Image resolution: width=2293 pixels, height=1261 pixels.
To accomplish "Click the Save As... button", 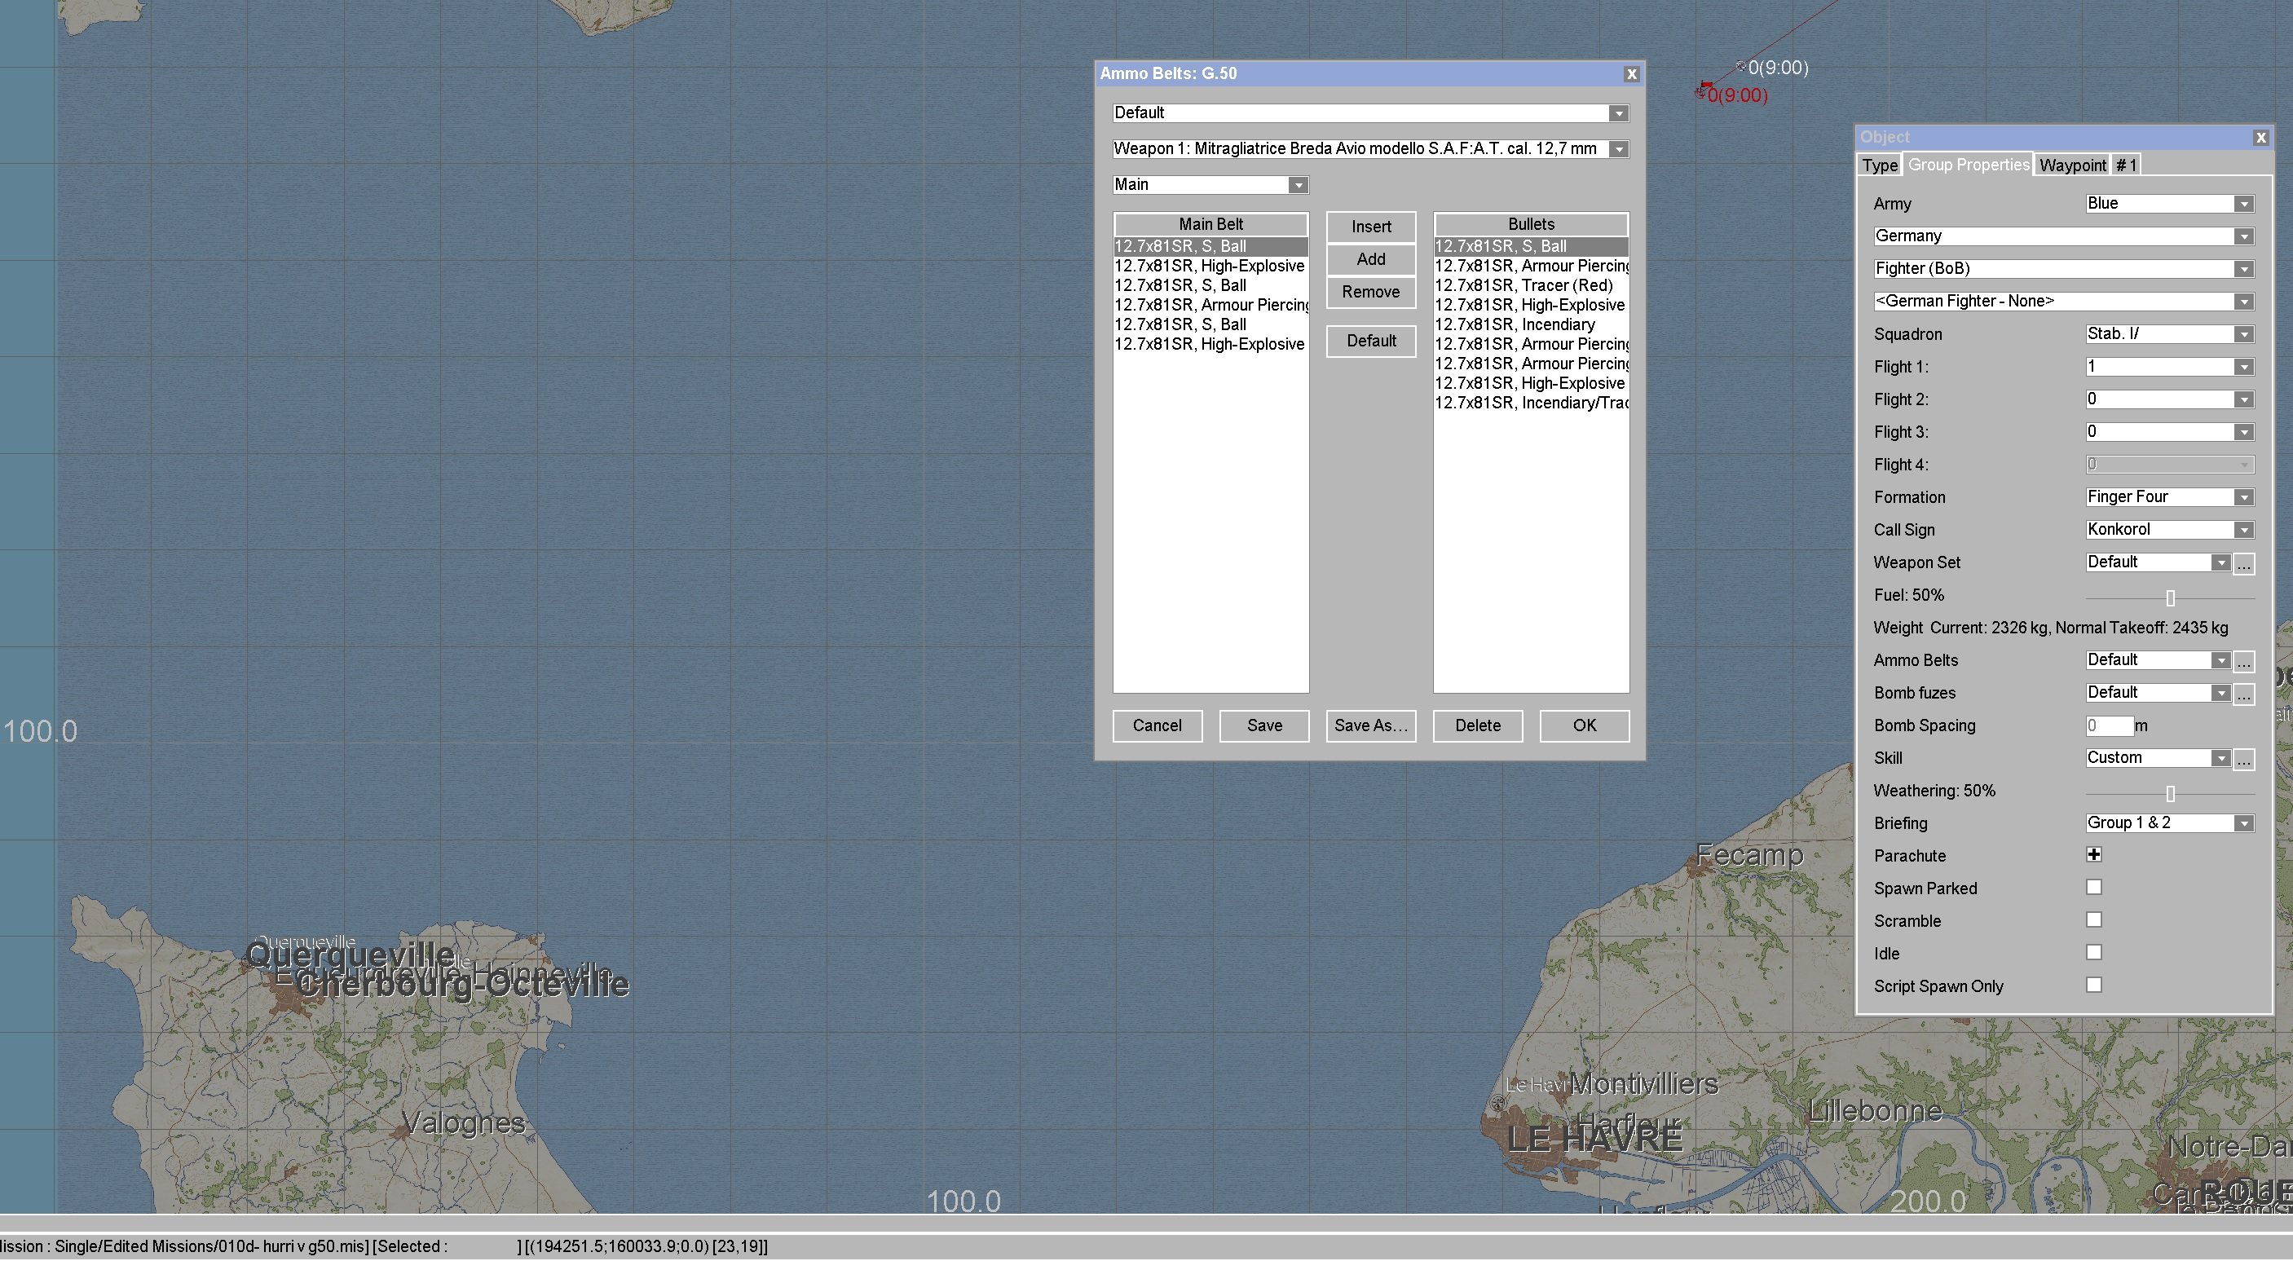I will [1371, 726].
